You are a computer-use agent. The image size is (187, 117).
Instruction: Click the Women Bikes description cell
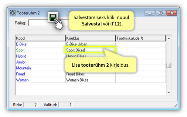pos(90,80)
